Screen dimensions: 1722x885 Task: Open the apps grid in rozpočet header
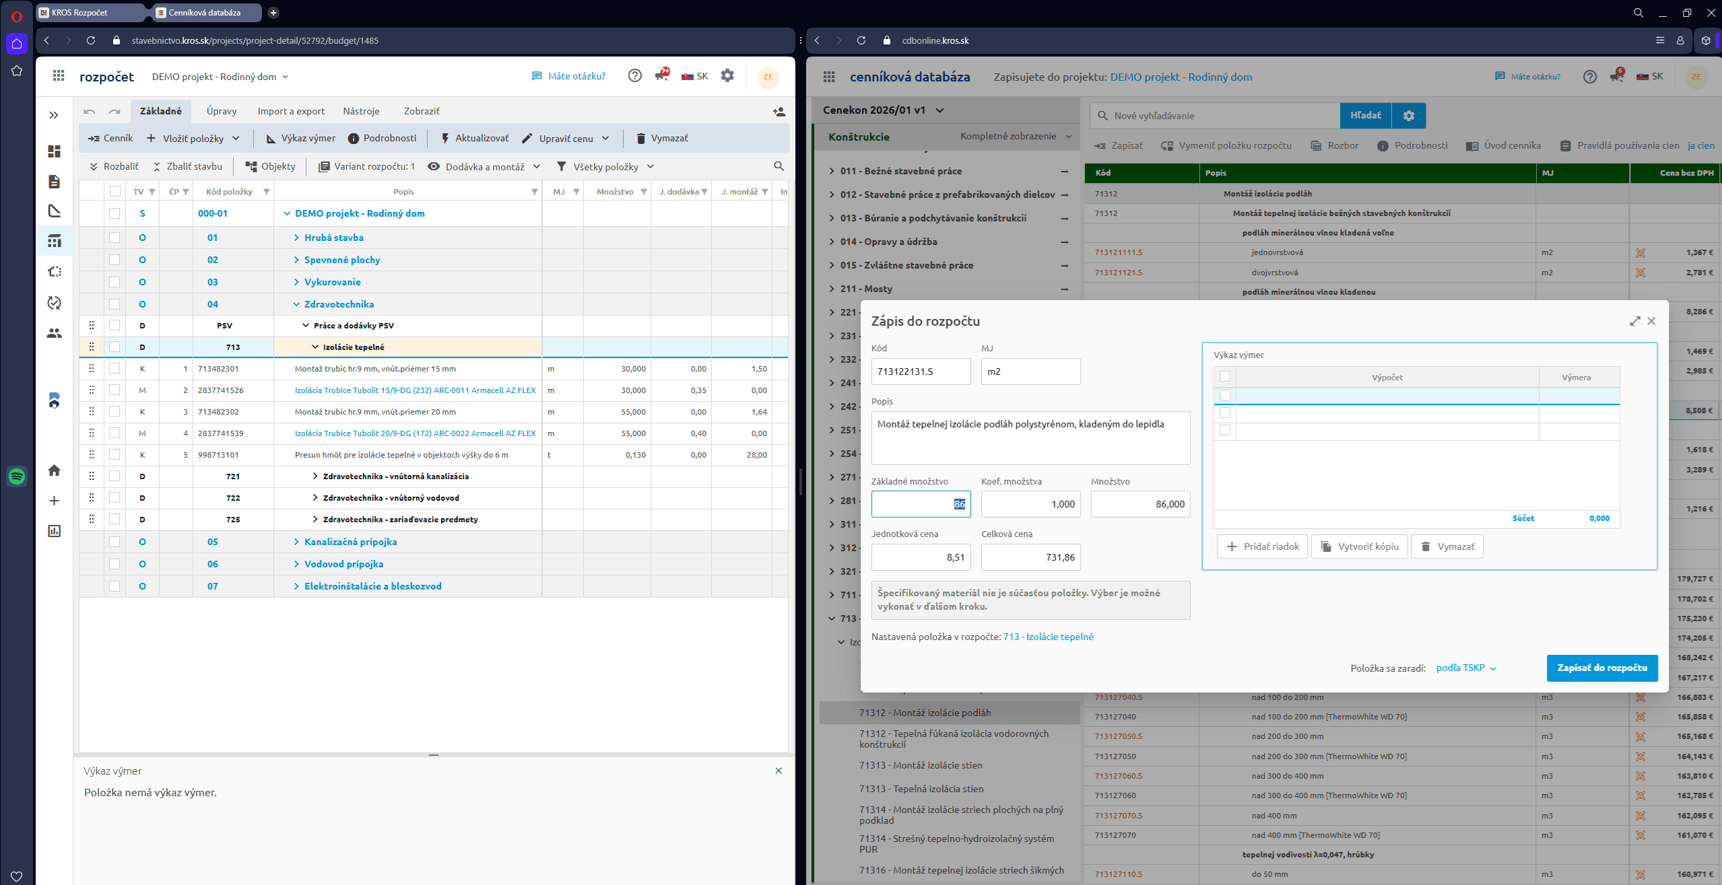(59, 76)
